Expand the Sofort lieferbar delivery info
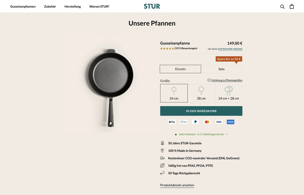304x195 pixels. 201,134
